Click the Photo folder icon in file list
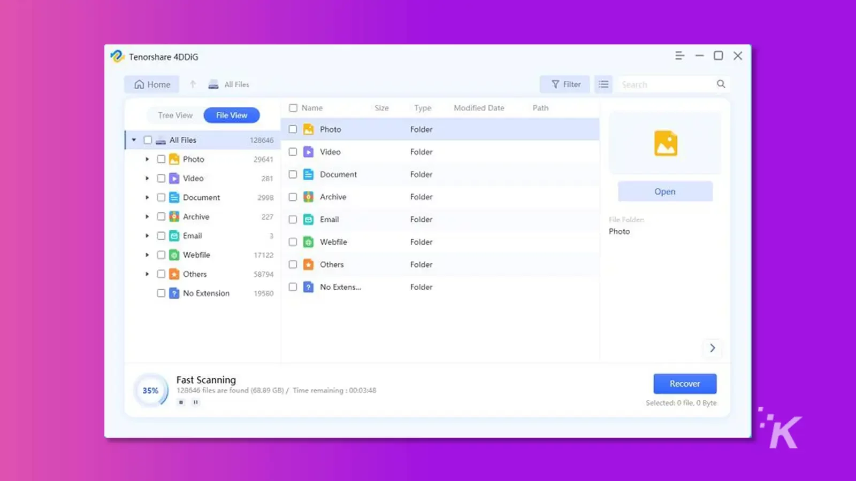The height and width of the screenshot is (481, 856). click(309, 129)
